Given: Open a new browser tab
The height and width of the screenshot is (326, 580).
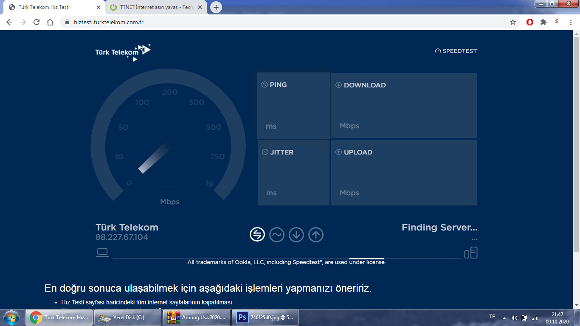Looking at the screenshot, I should [216, 7].
